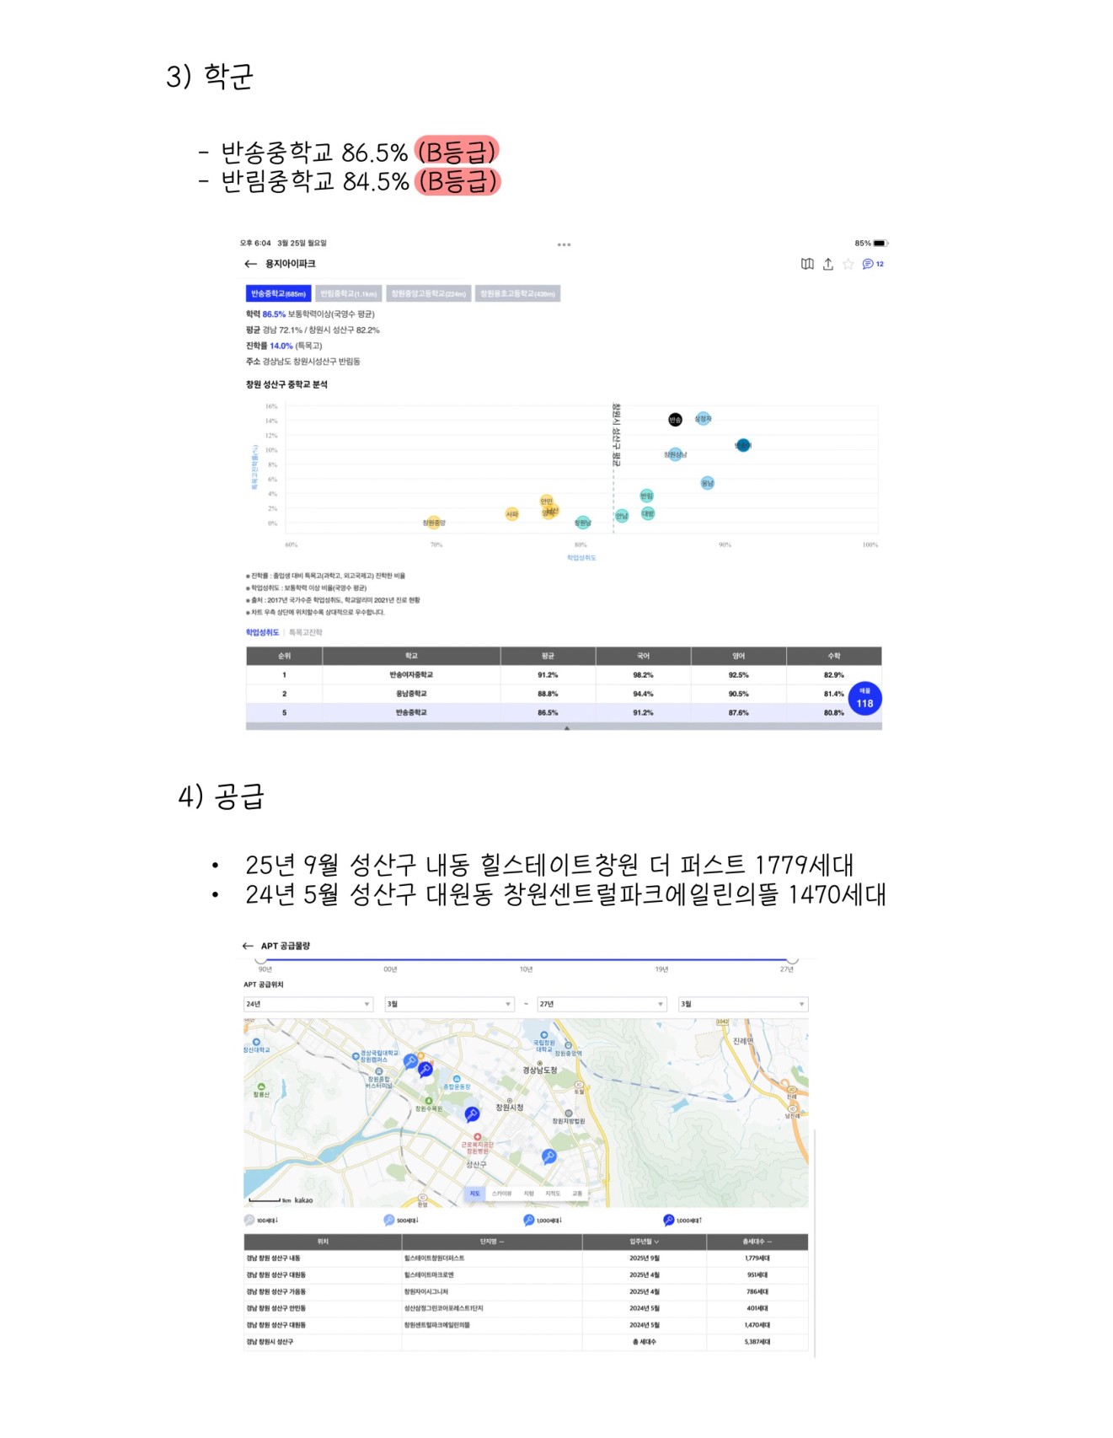1113x1438 pixels.
Task: Tap the three-dot handle at top center
Action: click(564, 244)
